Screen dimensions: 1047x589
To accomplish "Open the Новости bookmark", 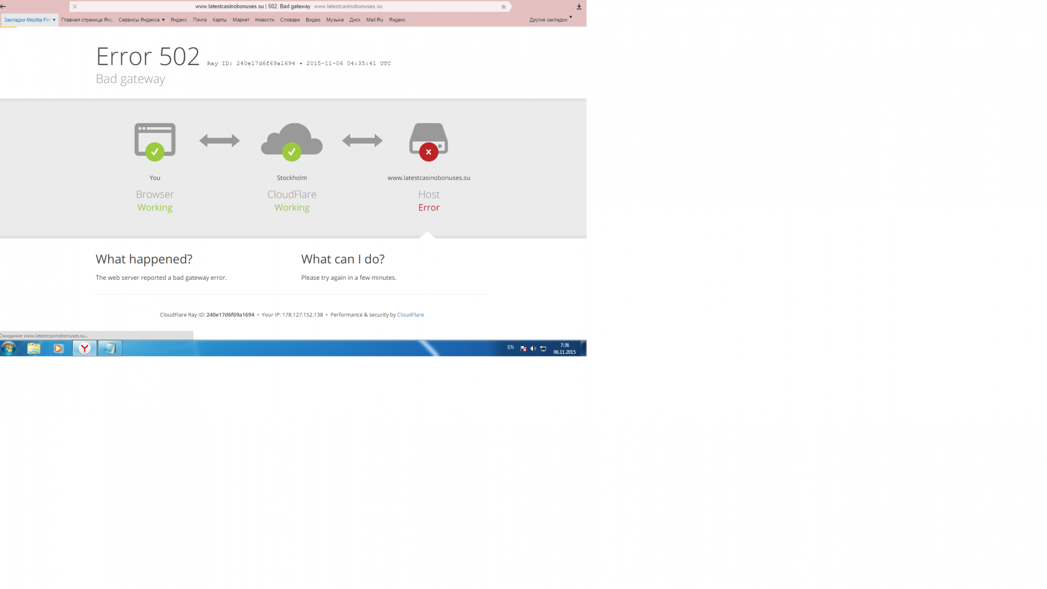I will (264, 20).
